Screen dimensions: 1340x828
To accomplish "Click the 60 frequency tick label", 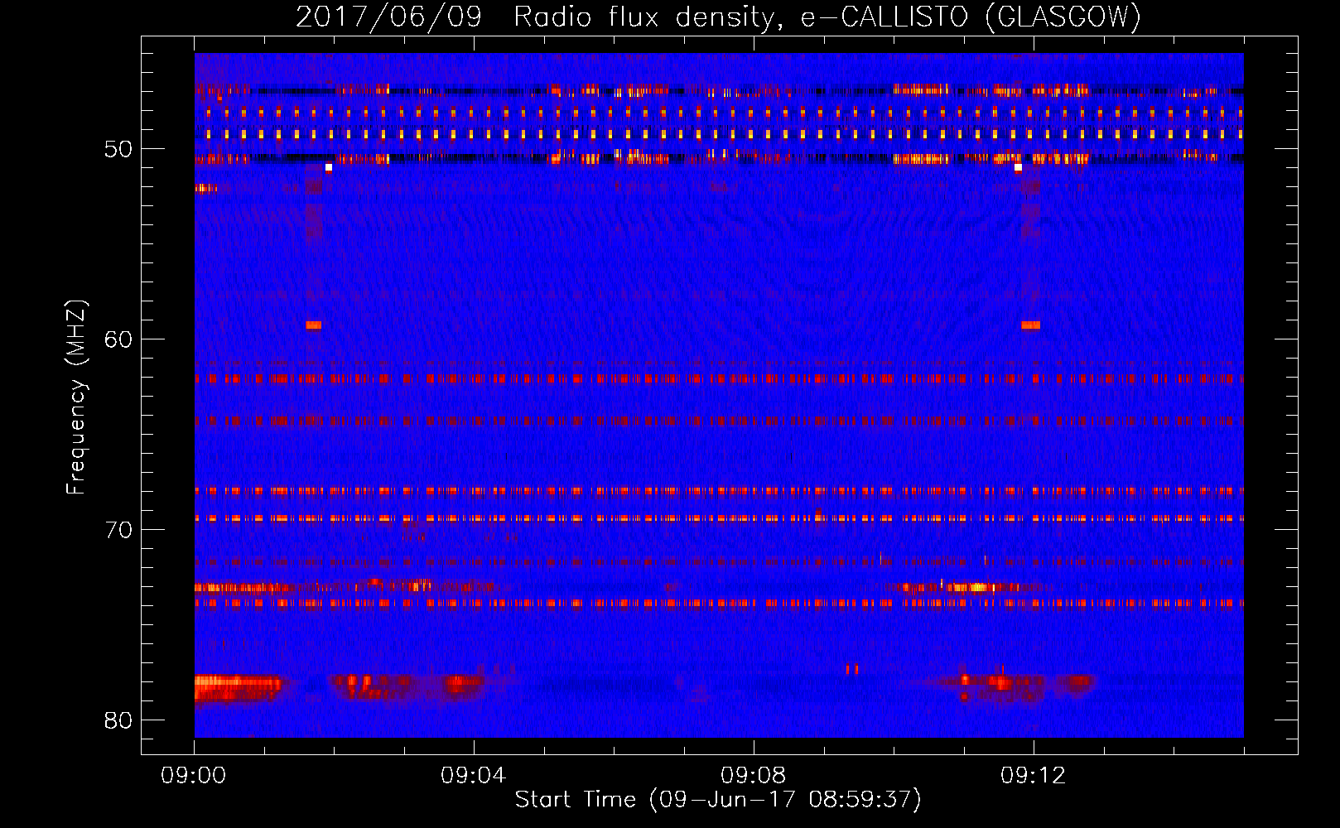I will pyautogui.click(x=118, y=339).
